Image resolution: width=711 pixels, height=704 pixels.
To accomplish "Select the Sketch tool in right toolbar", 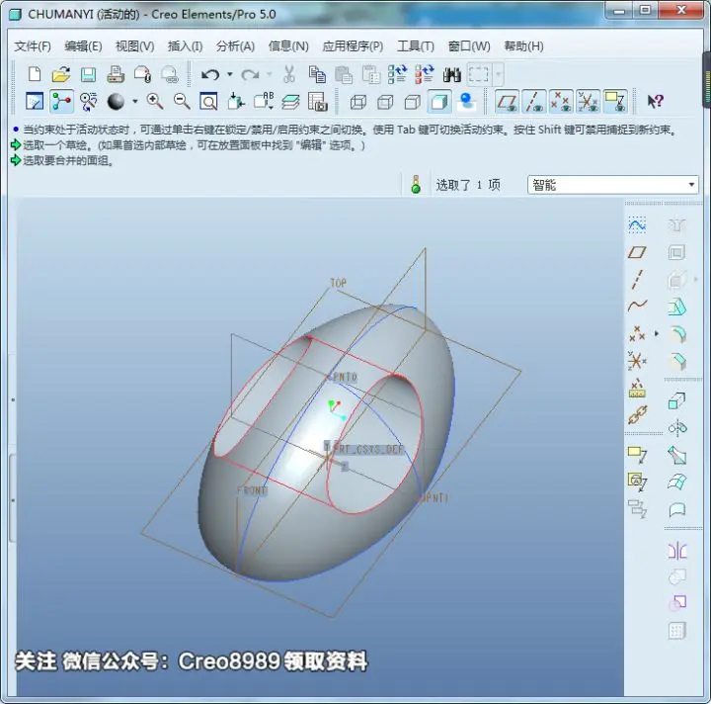I will (x=637, y=225).
